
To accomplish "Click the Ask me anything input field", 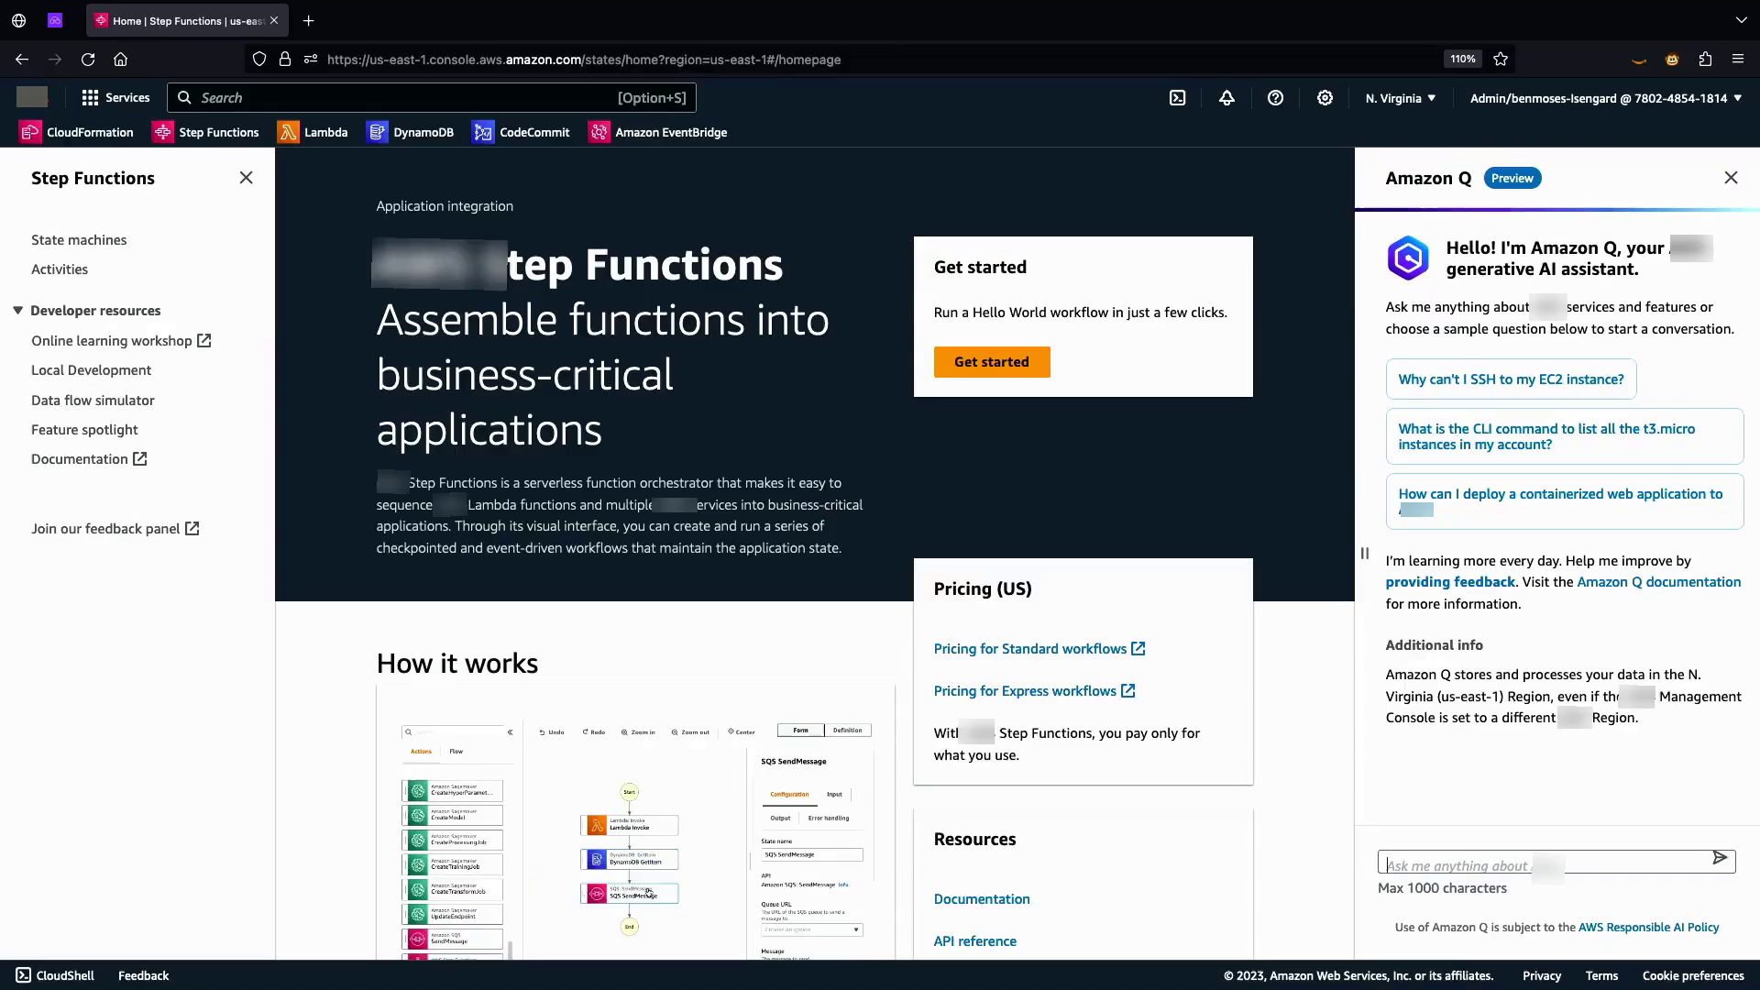I will tap(1540, 864).
